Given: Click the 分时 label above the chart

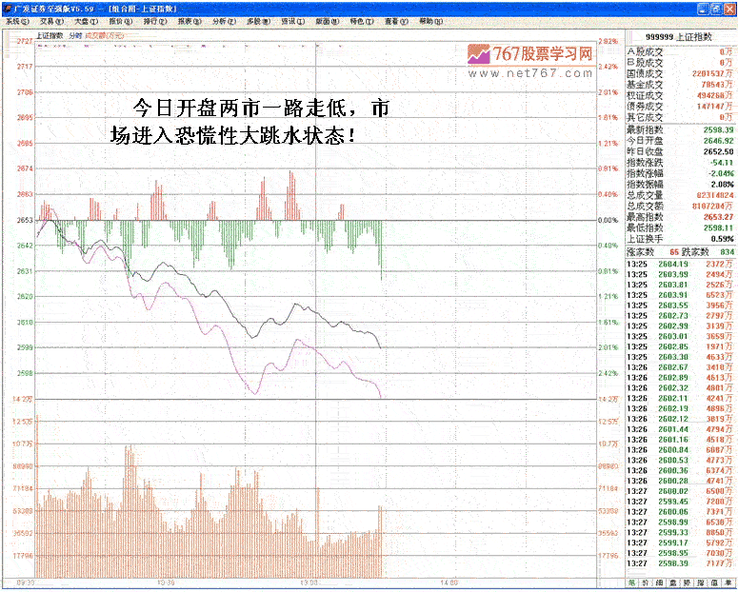Looking at the screenshot, I should 75,35.
